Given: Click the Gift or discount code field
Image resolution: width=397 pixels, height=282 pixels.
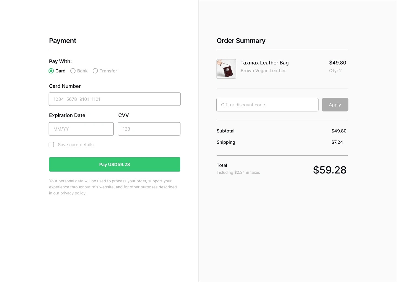Looking at the screenshot, I should (267, 105).
